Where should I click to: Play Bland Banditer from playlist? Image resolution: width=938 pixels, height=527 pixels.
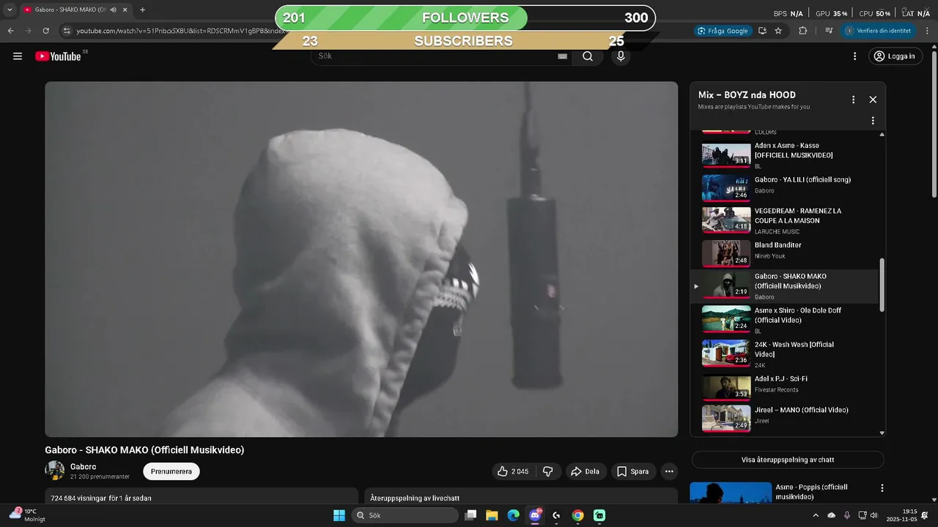click(784, 253)
